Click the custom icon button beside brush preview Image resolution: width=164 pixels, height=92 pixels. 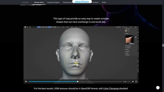(136, 37)
